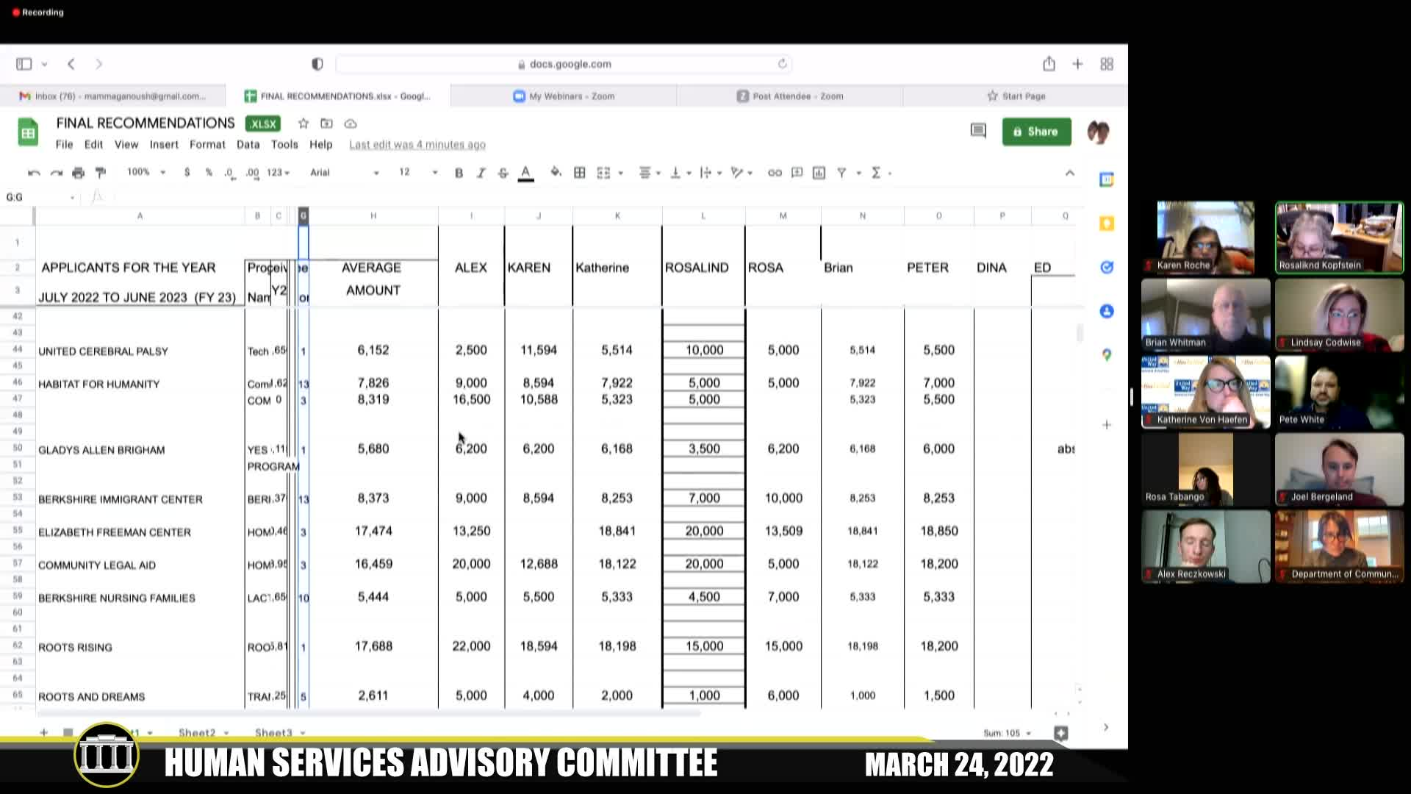Screen dimensions: 1411x794
Task: Open horizontal align dropdown
Action: [649, 173]
